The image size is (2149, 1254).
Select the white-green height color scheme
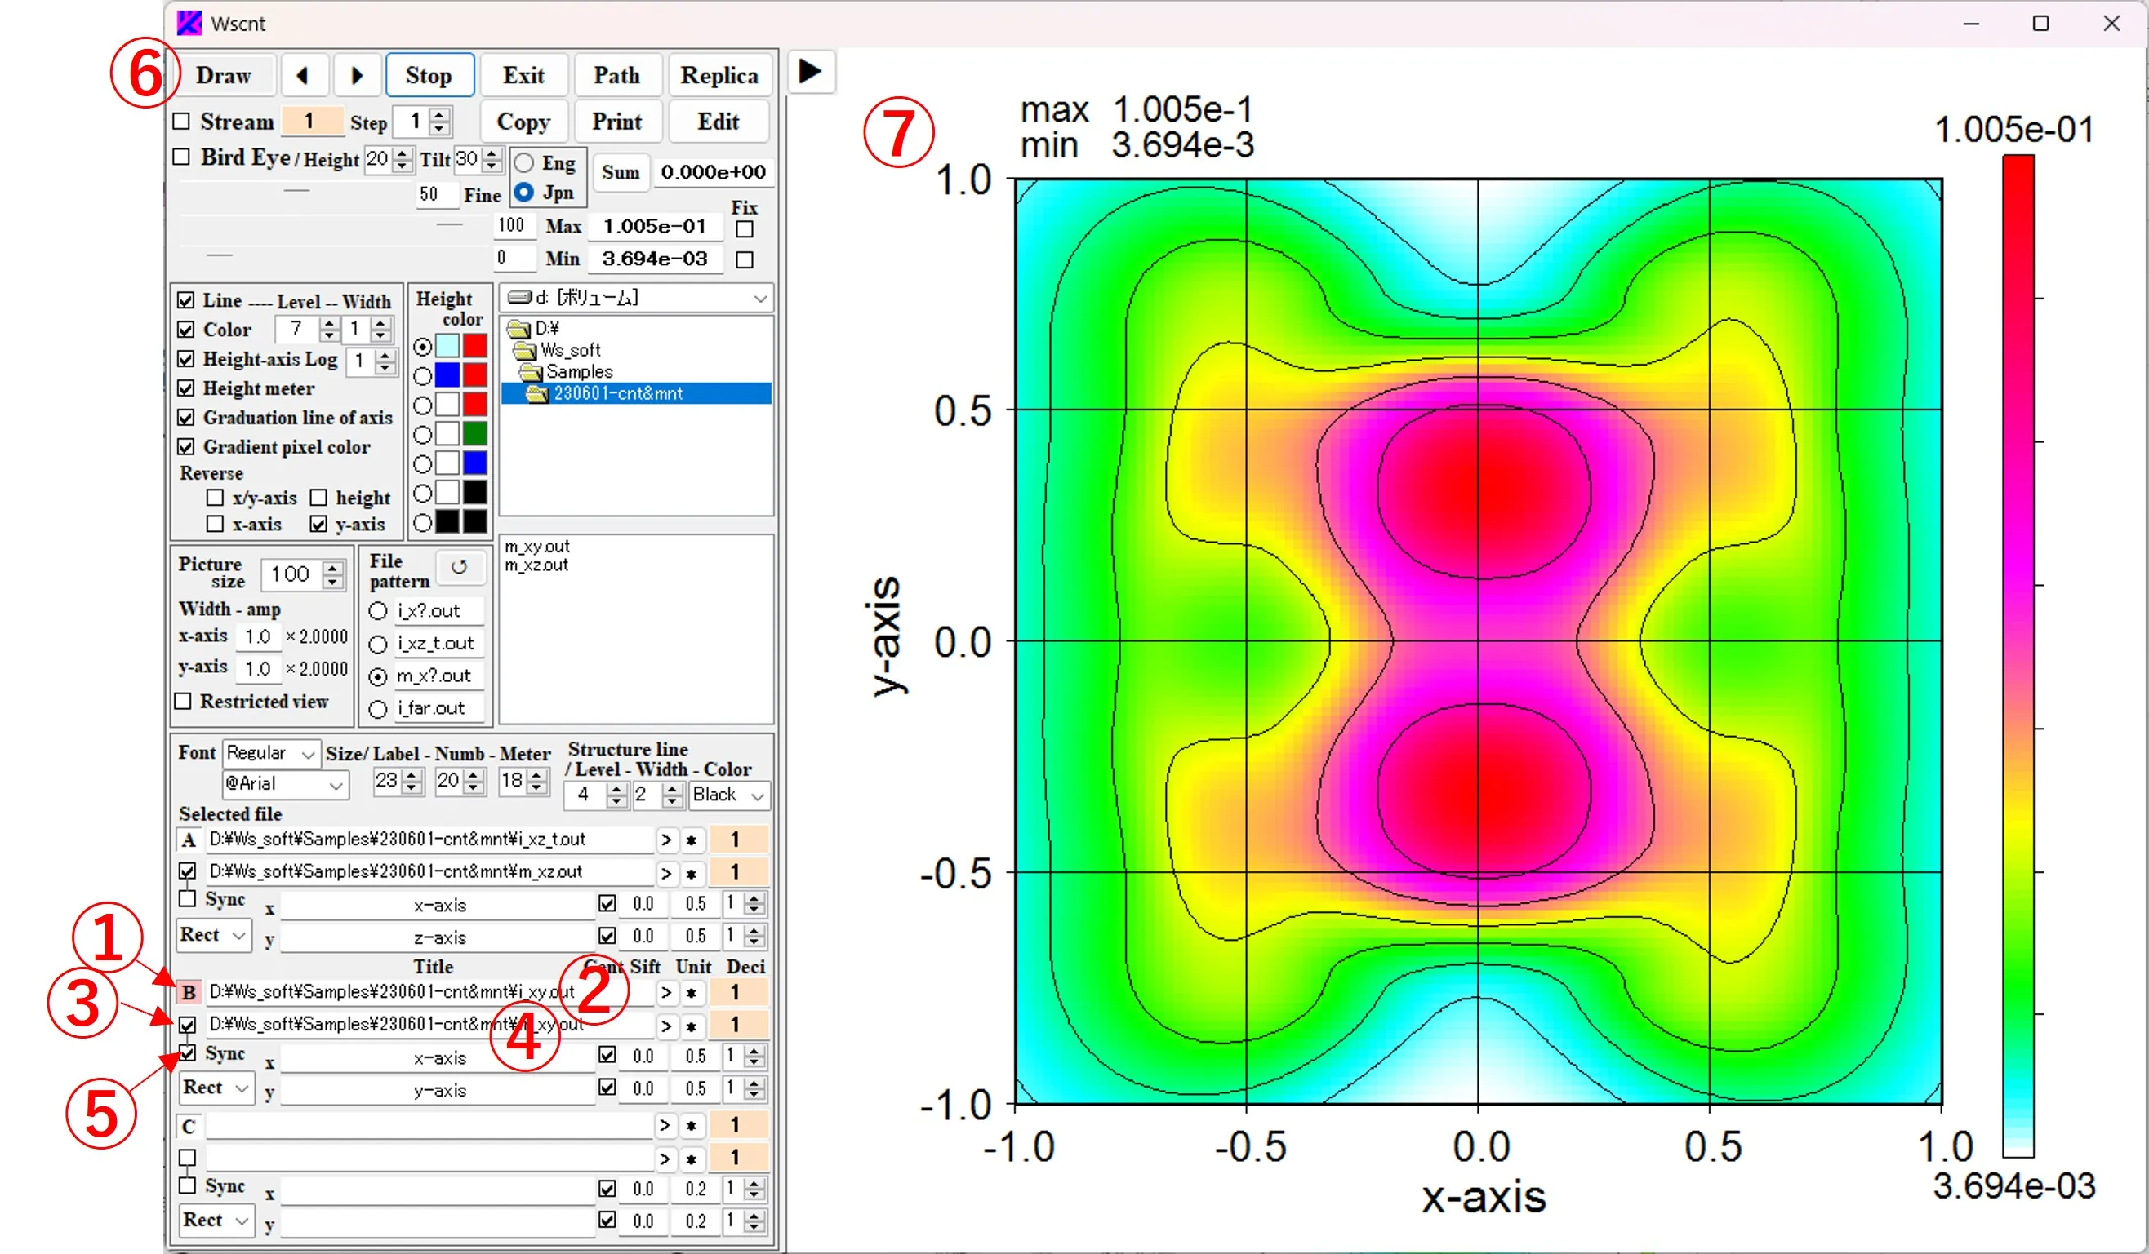pyautogui.click(x=422, y=435)
